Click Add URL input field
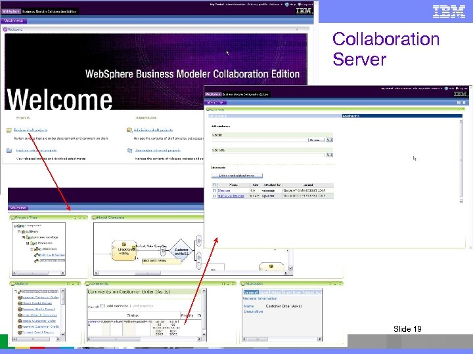The width and height of the screenshot is (473, 354). tap(268, 155)
